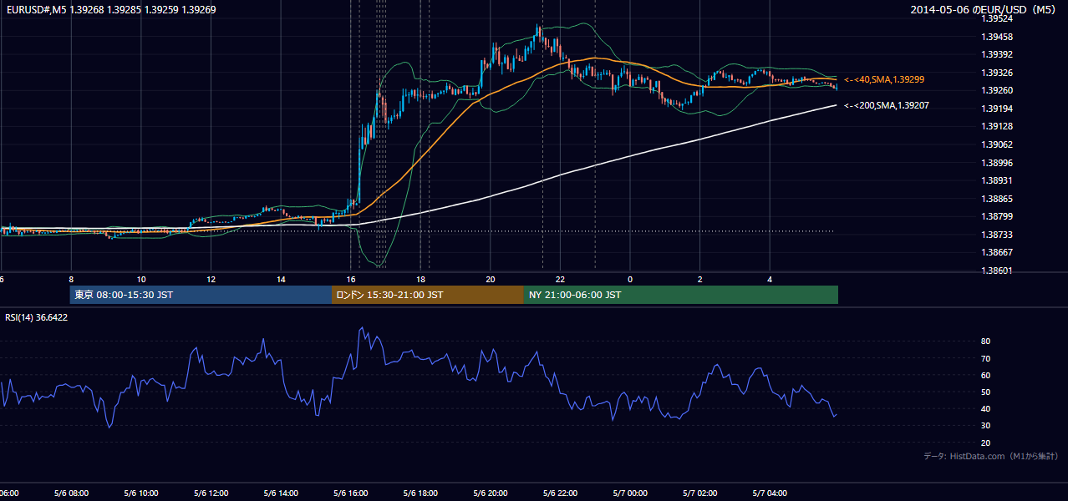This screenshot has width=1068, height=501.
Task: Click hour label 12 on price chart axis
Action: (x=211, y=279)
